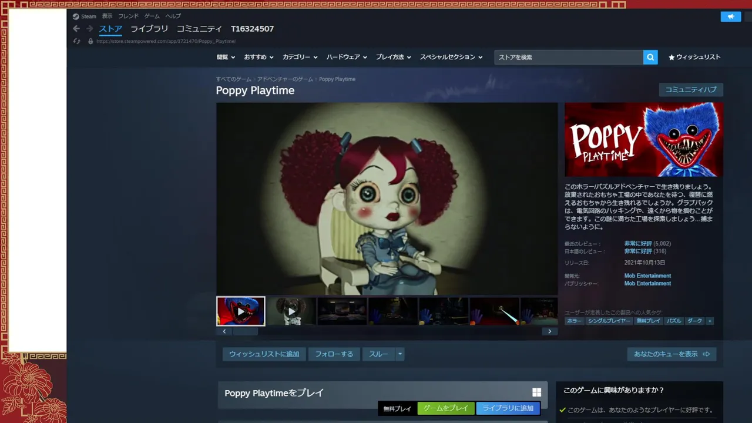This screenshot has height=423, width=752.
Task: Click the スルー button
Action: pyautogui.click(x=378, y=354)
